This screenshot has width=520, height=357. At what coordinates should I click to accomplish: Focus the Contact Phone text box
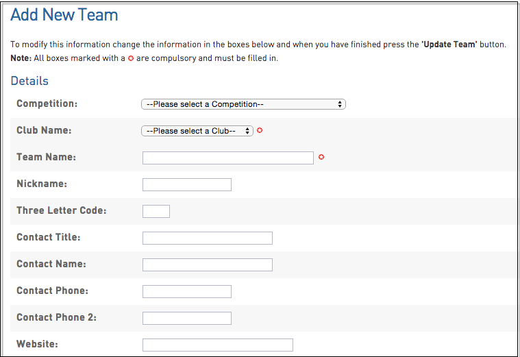[x=186, y=291]
